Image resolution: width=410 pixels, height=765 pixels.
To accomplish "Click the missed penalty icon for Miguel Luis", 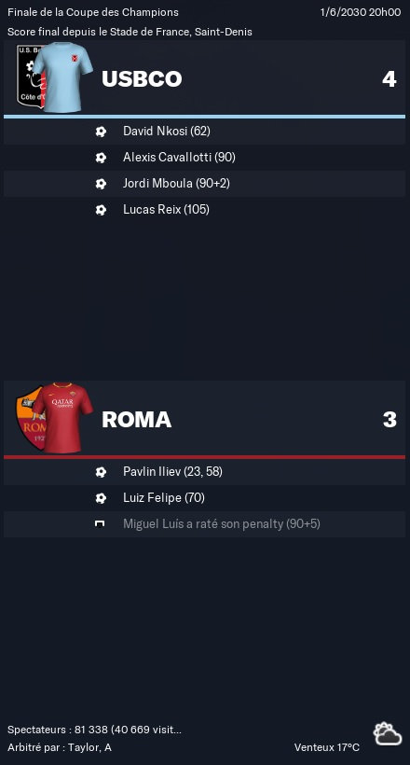I will 100,524.
